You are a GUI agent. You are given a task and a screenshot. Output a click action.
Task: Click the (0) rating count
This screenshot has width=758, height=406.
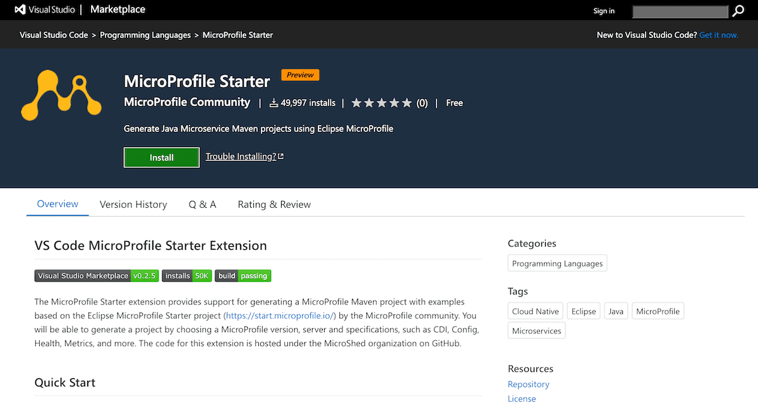tap(422, 103)
